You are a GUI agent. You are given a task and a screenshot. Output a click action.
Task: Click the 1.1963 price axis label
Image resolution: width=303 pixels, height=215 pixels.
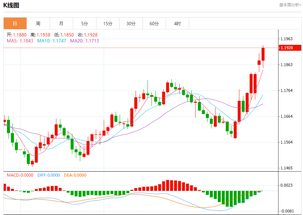click(x=286, y=39)
